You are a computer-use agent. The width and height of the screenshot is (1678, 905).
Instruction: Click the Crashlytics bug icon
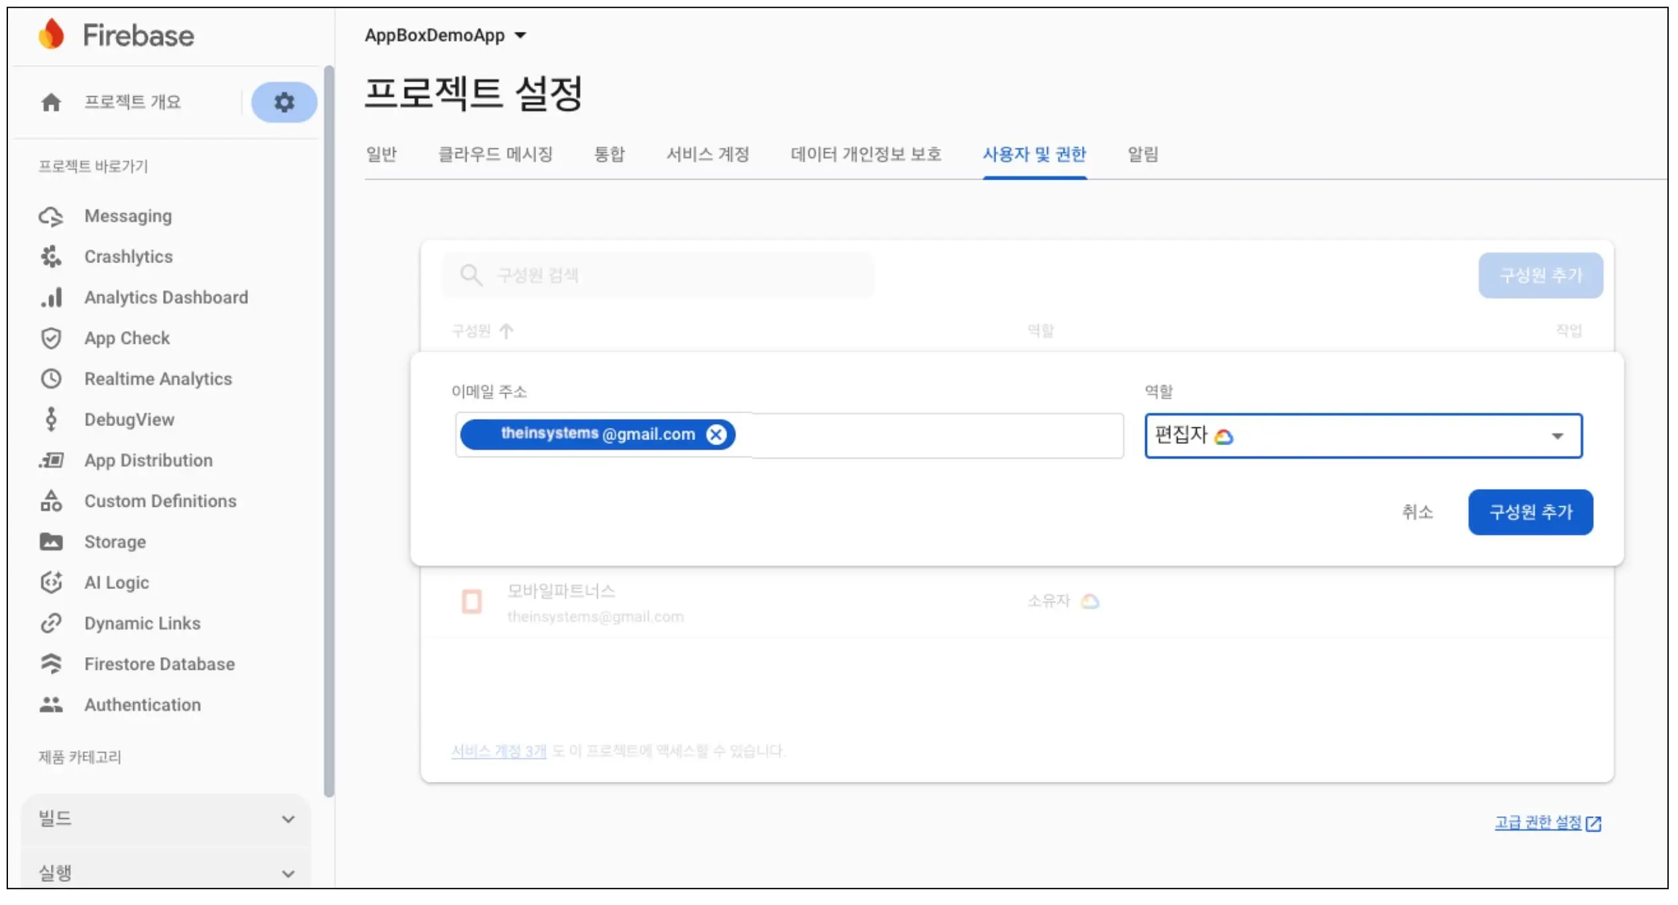[51, 256]
